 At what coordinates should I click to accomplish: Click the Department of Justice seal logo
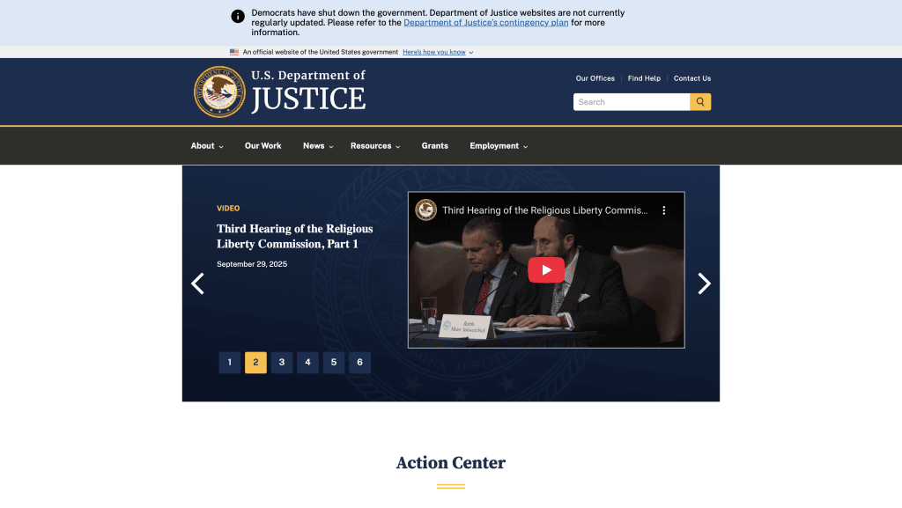coord(219,92)
